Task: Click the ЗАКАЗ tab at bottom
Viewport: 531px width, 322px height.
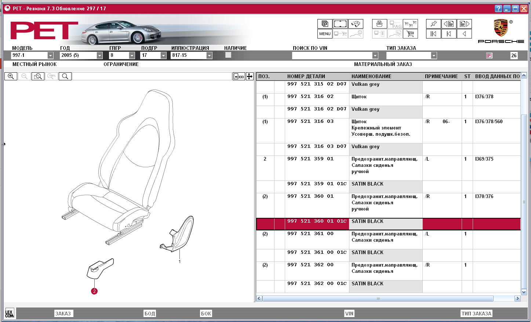Action: 63,314
